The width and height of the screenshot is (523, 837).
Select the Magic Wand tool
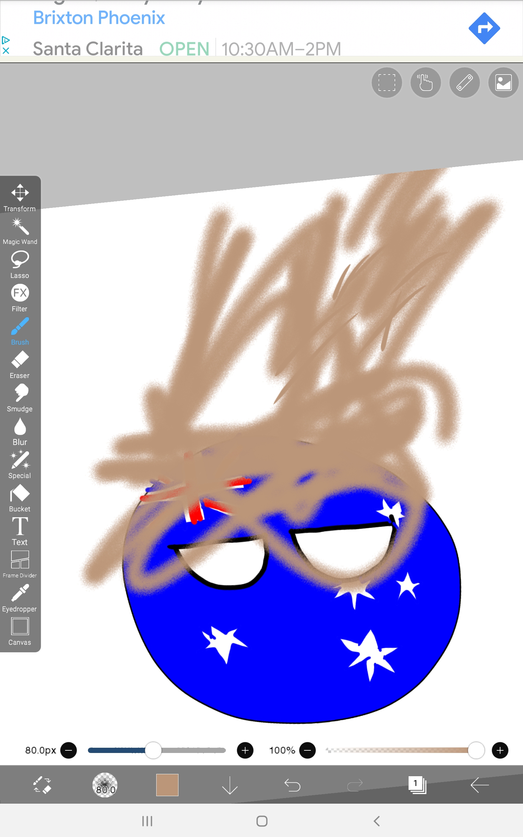[20, 231]
